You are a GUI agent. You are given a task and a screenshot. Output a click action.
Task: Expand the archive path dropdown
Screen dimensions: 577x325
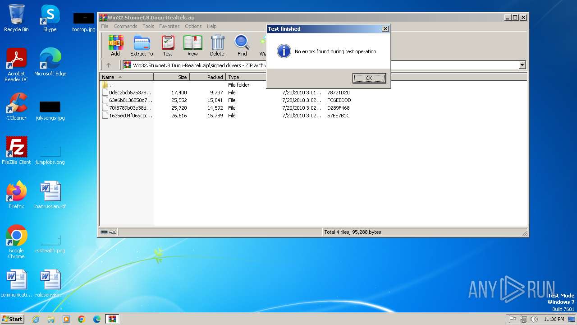[x=522, y=65]
